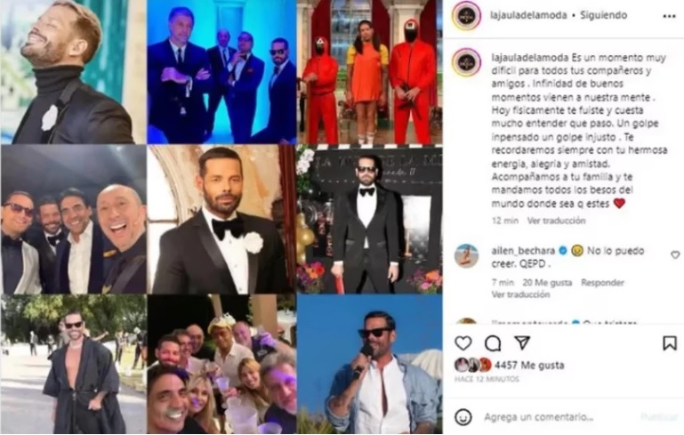Image resolution: width=684 pixels, height=435 pixels.
Task: Open the emoji picker smiley icon
Action: 463,417
